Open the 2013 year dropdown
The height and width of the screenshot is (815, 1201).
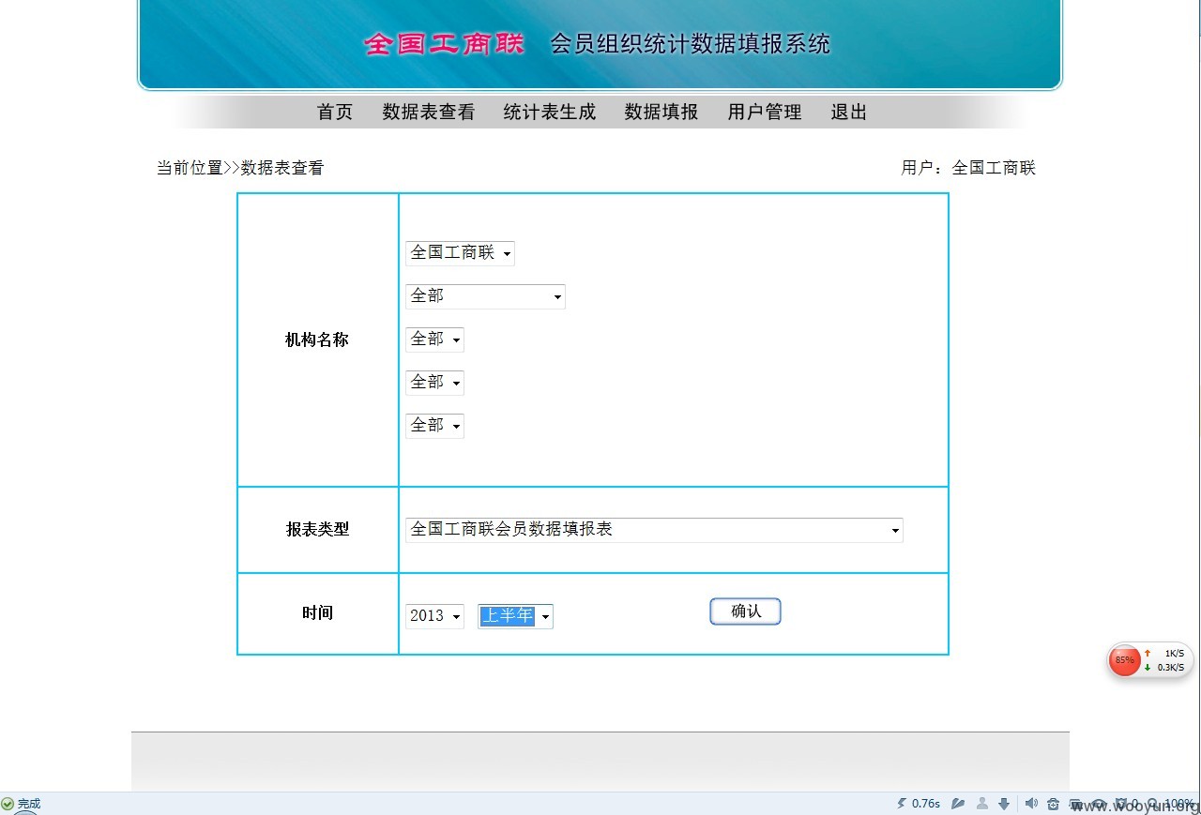[x=434, y=616]
